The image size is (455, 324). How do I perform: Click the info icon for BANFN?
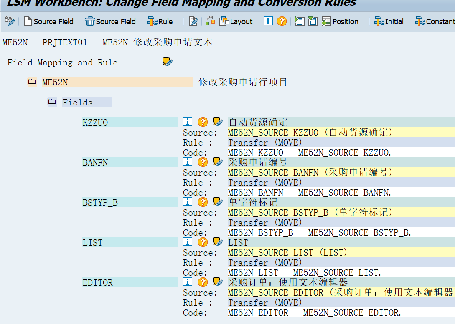click(188, 161)
